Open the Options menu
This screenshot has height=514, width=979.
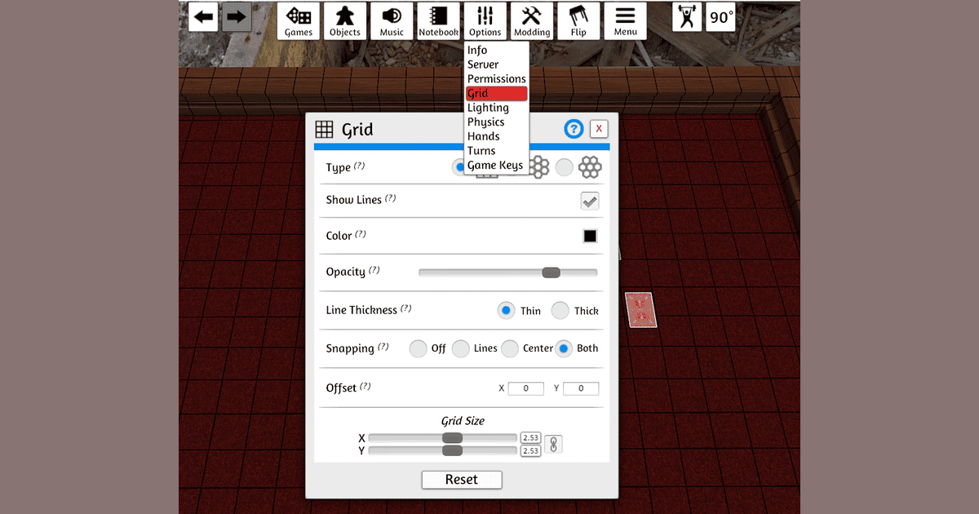click(485, 20)
